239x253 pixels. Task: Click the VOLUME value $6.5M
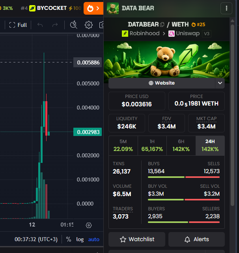(122, 194)
